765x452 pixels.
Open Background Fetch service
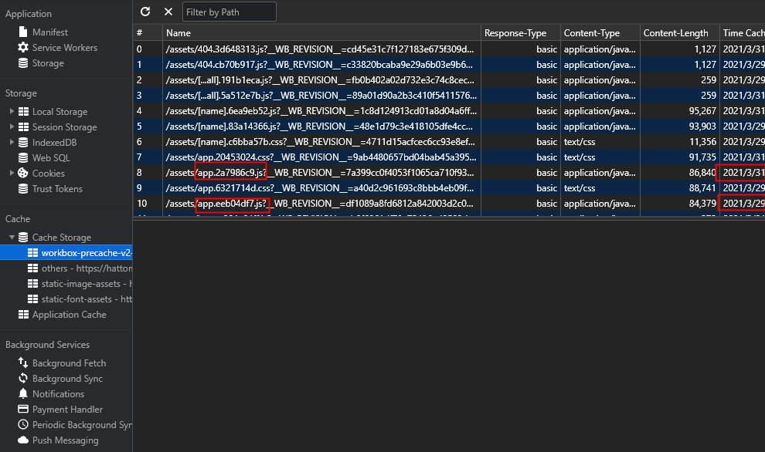coord(69,363)
